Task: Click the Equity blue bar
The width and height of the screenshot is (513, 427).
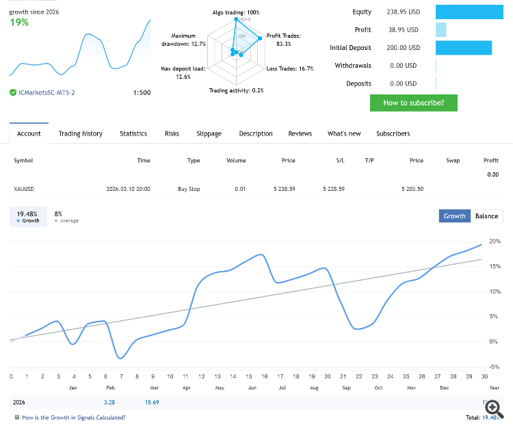Action: [469, 12]
